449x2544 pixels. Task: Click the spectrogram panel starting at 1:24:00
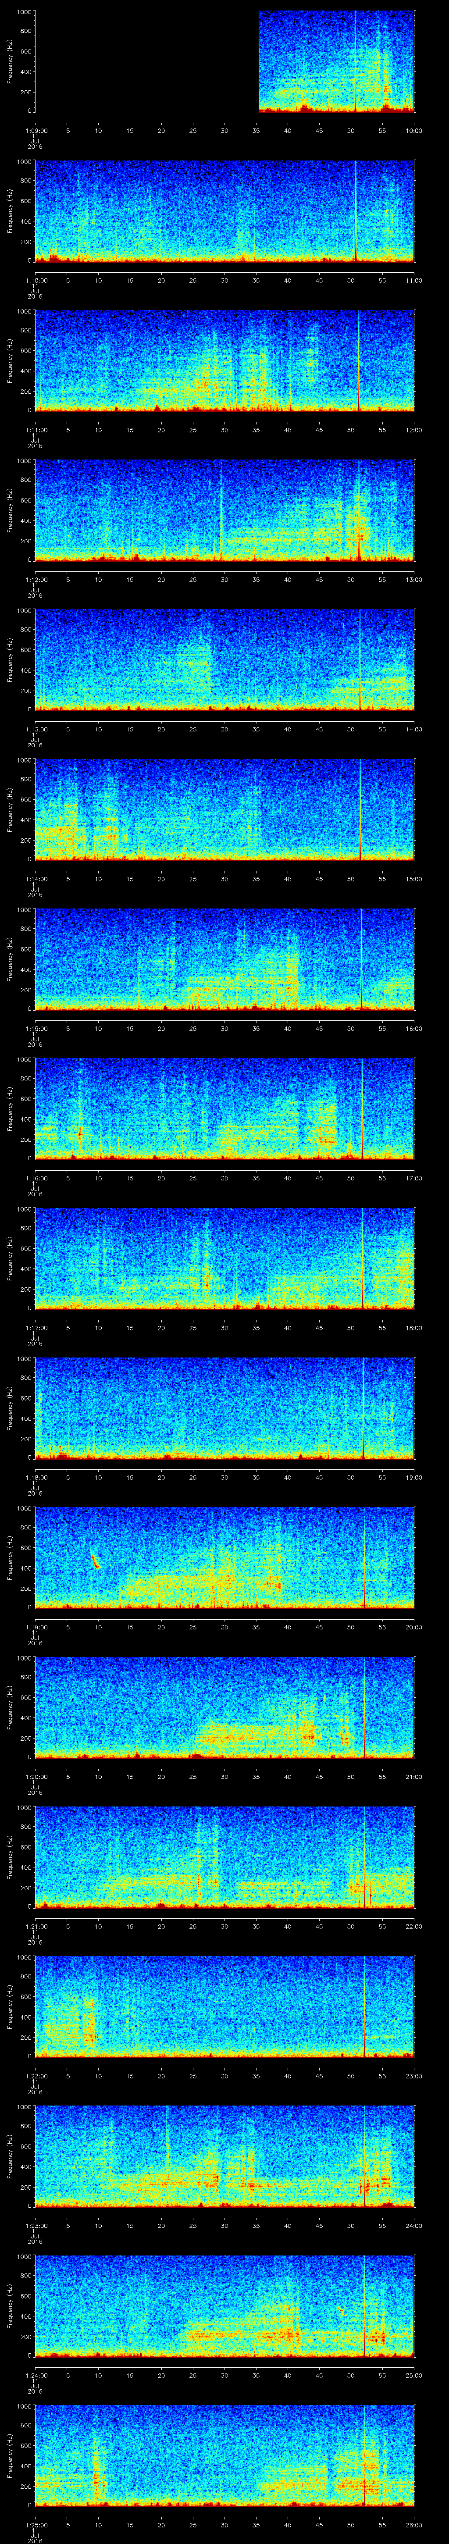(x=224, y=2305)
